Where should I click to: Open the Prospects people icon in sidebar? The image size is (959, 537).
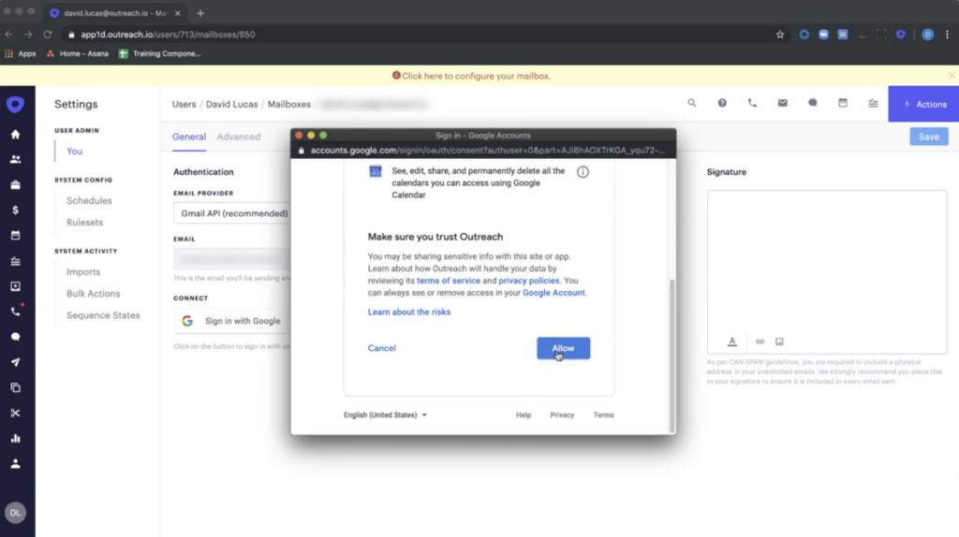[15, 159]
